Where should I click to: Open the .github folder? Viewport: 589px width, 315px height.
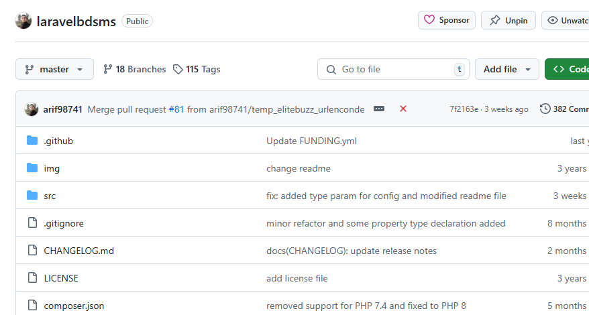[x=58, y=141]
